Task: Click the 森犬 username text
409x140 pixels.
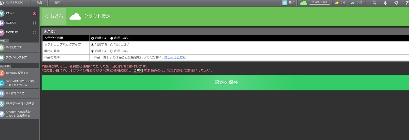Action: (x=291, y=3)
